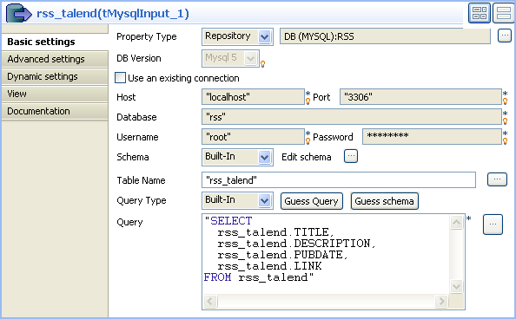The height and width of the screenshot is (319, 516).
Task: Go to the View tab
Action: [55, 94]
